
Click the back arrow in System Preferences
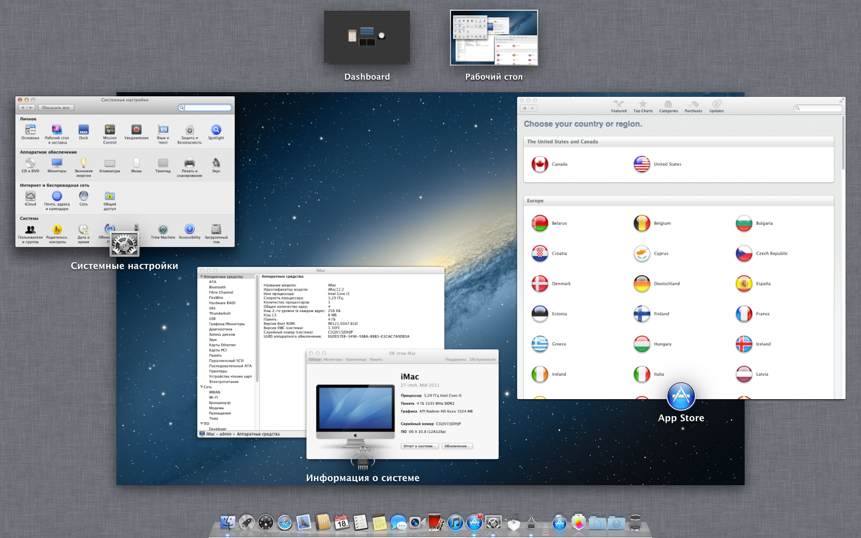[x=23, y=108]
